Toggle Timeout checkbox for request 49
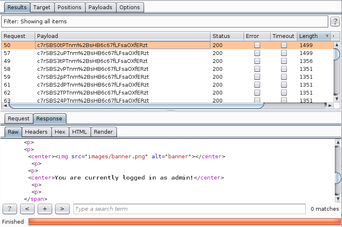Image resolution: width=342 pixels, height=227 pixels. [284, 61]
